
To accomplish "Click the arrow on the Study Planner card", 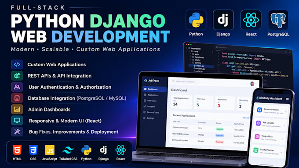I will pyautogui.click(x=281, y=153).
